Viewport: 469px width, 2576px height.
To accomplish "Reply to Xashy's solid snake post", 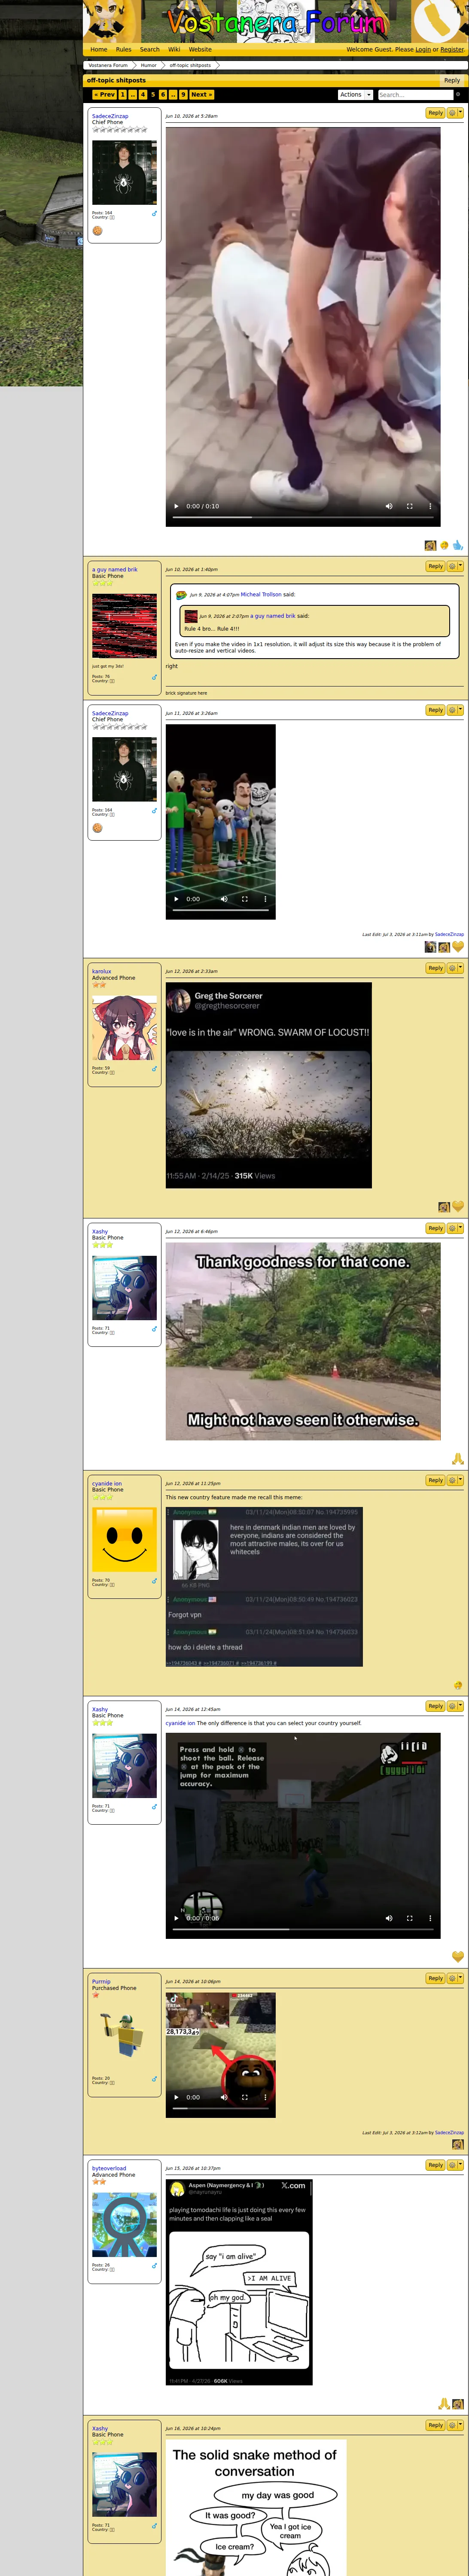I will click(435, 2425).
